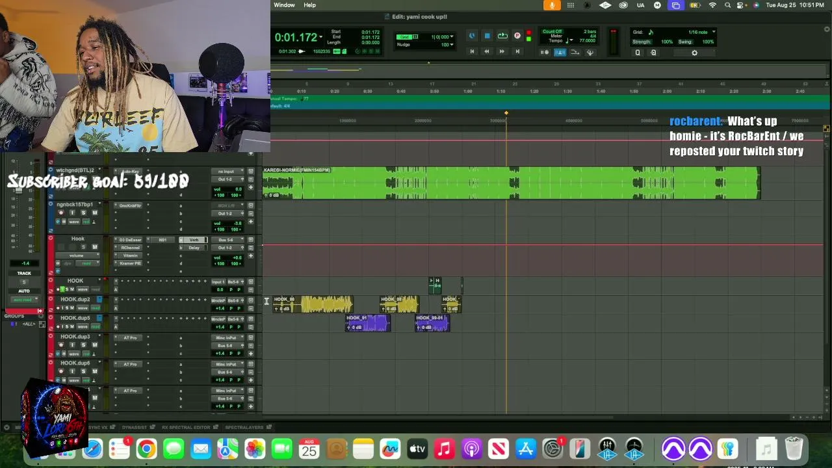Open the Verb send on Hook track
The height and width of the screenshot is (468, 832).
pos(194,240)
